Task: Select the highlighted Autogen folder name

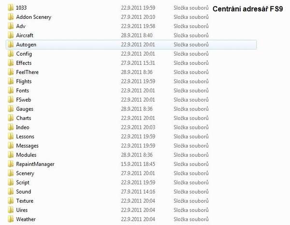Action: point(26,45)
